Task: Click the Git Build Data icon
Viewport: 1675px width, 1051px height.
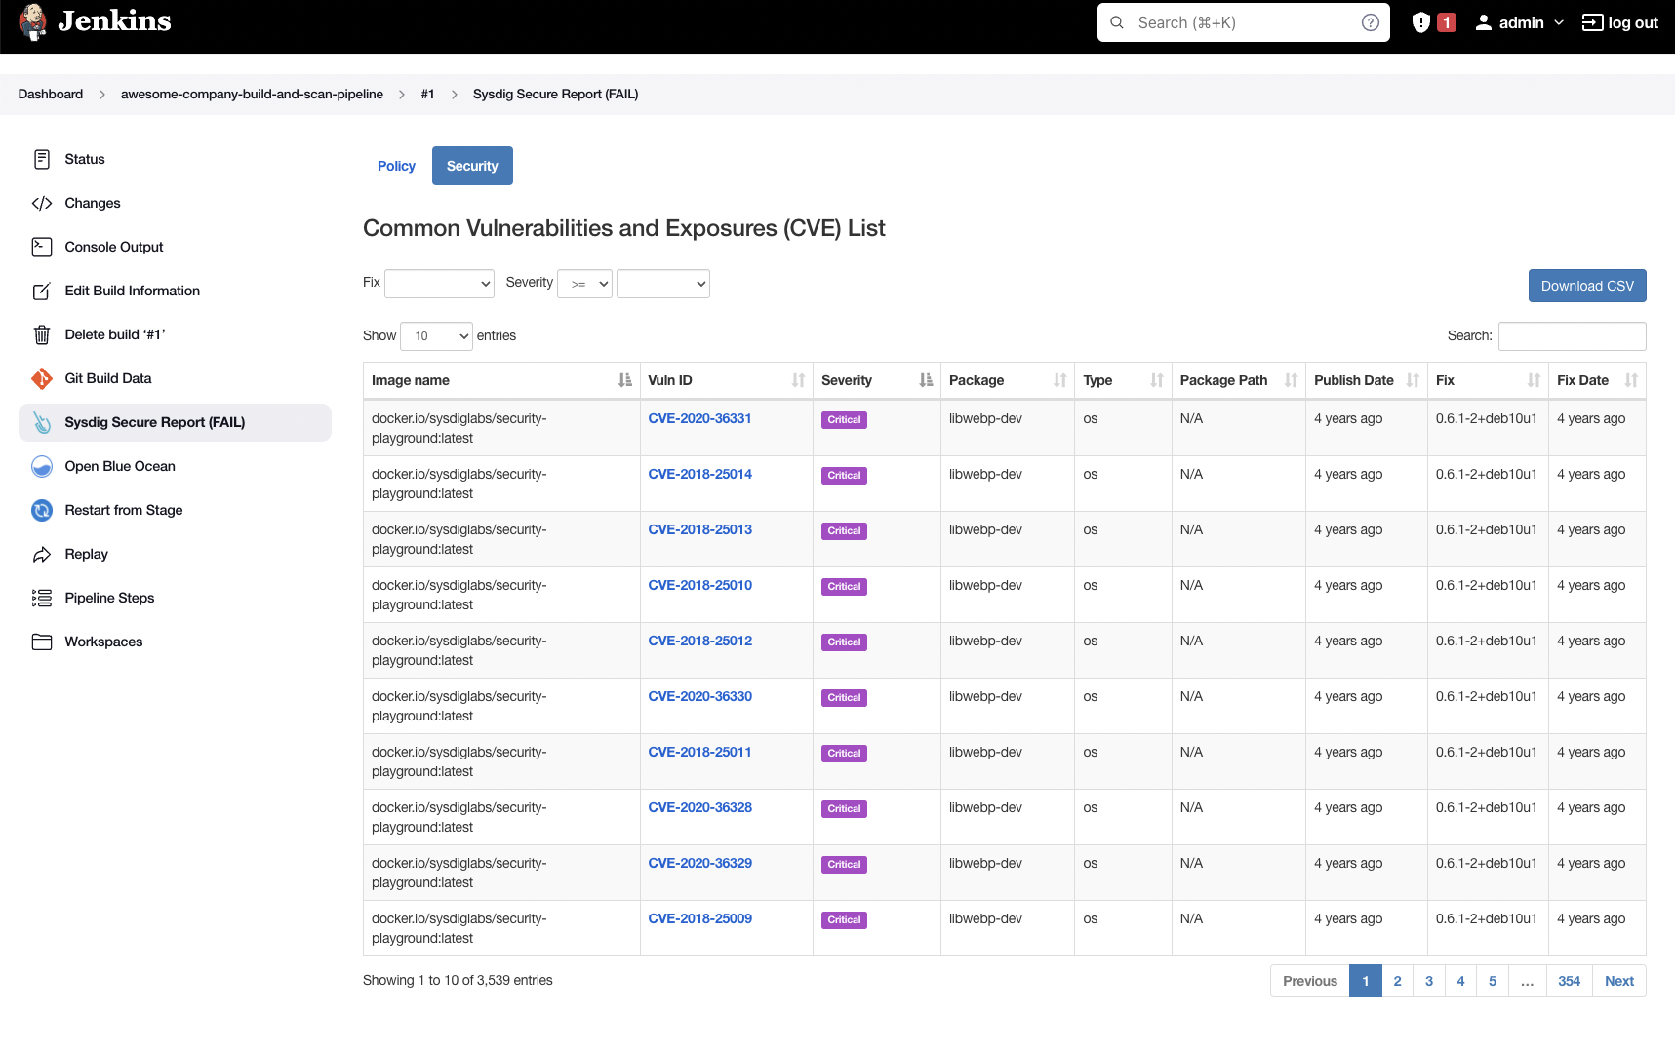Action: [x=42, y=378]
